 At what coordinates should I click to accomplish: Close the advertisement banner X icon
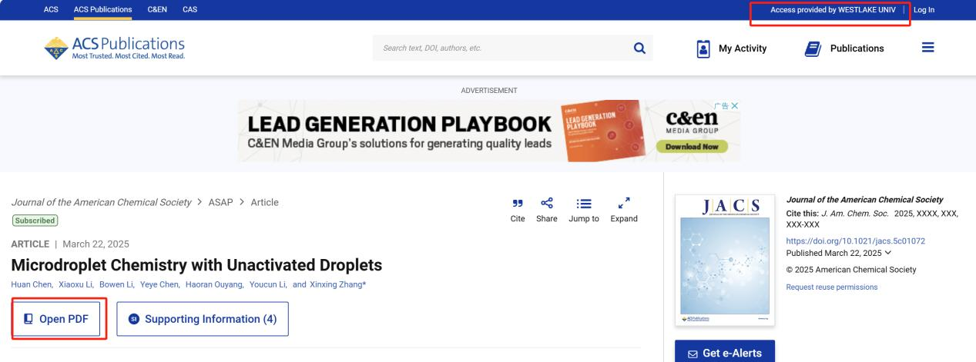735,105
